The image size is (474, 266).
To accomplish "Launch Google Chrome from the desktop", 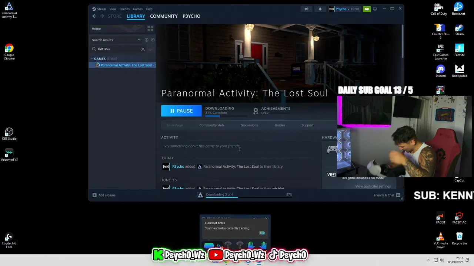I will point(9,52).
